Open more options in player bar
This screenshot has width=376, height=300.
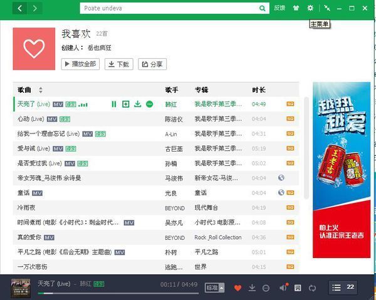[x=266, y=287]
